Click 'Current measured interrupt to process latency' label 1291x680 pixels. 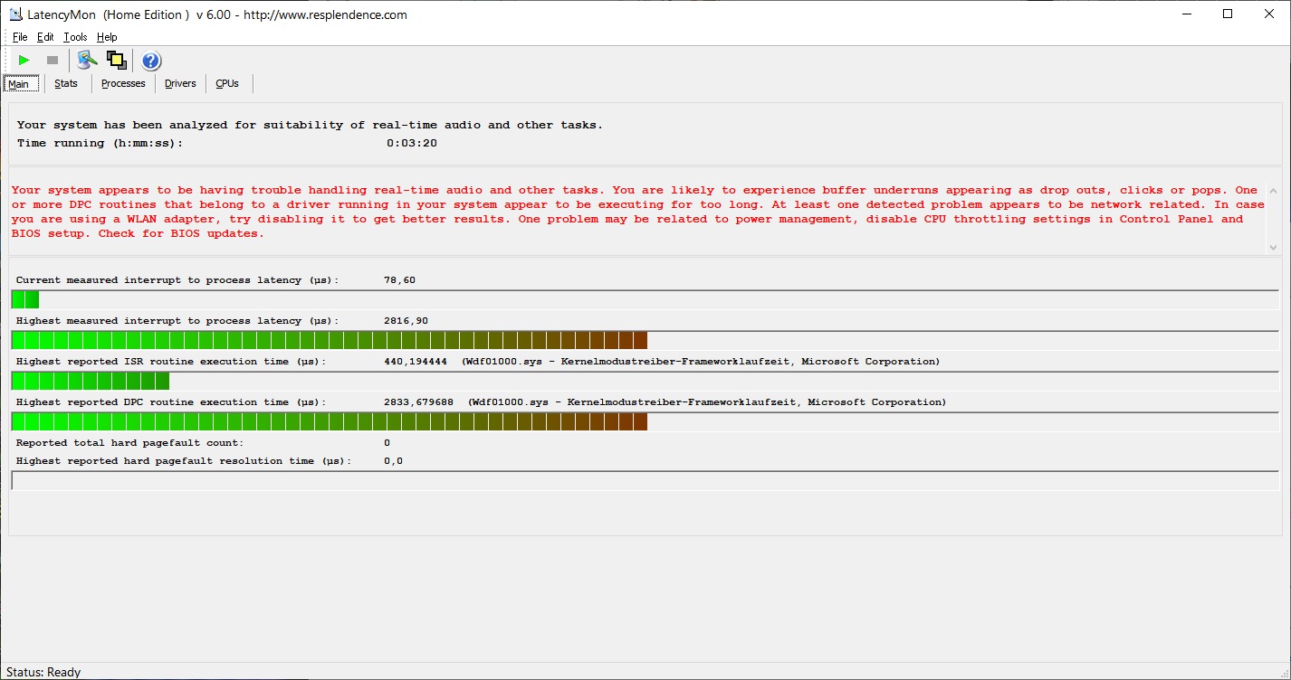click(177, 280)
